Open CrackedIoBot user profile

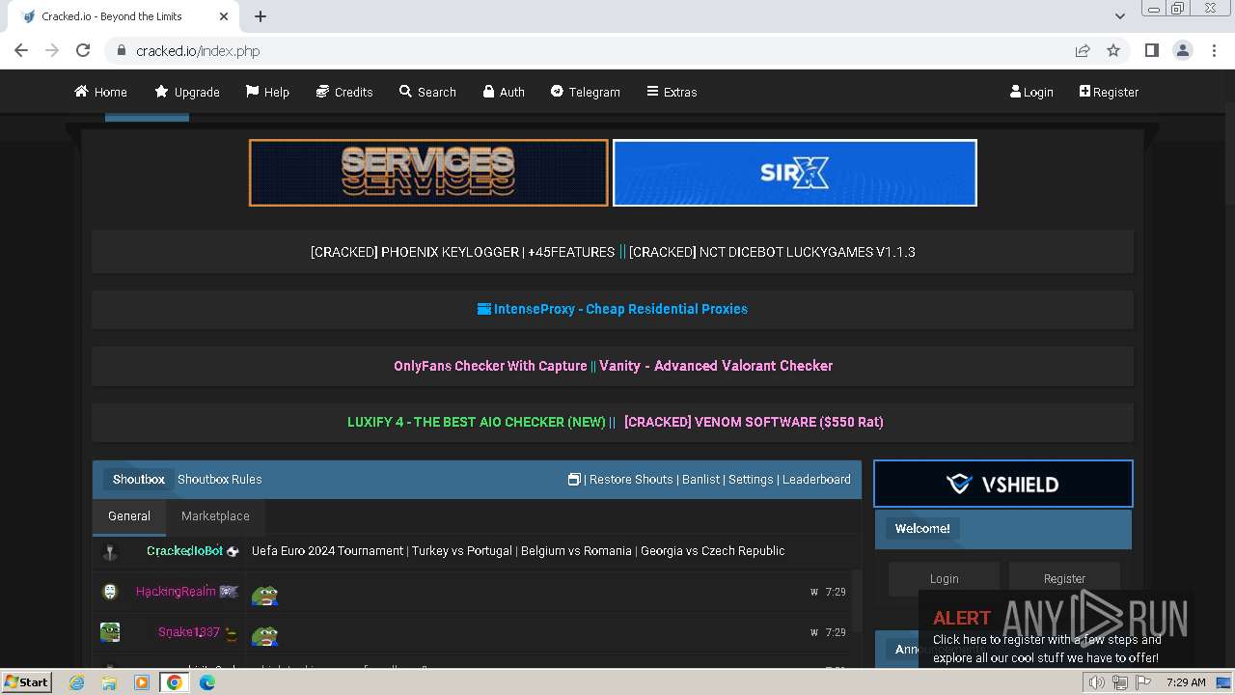click(x=185, y=551)
